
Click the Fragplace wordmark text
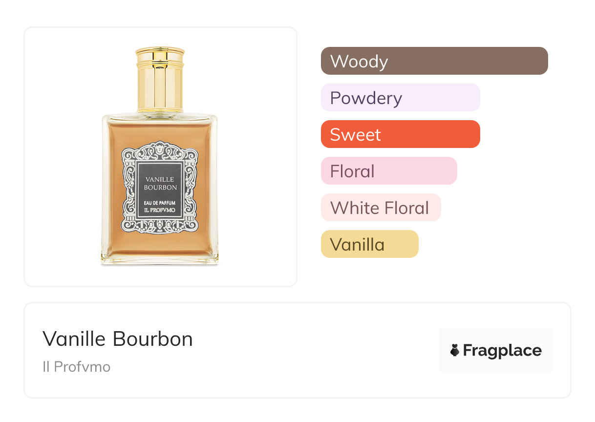point(502,351)
